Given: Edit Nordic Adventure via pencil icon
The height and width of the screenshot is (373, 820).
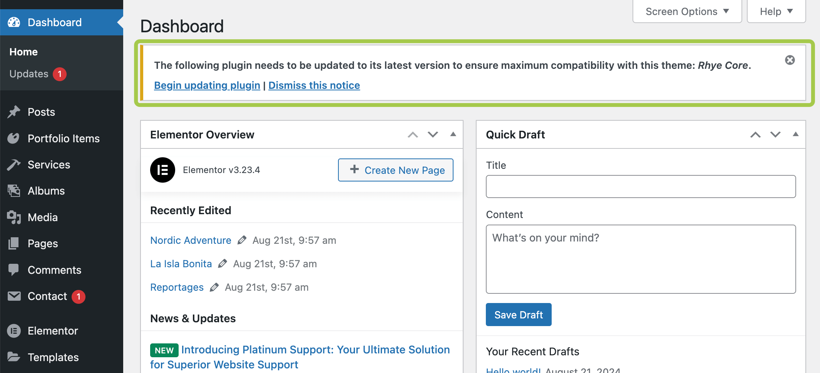Looking at the screenshot, I should tap(242, 240).
